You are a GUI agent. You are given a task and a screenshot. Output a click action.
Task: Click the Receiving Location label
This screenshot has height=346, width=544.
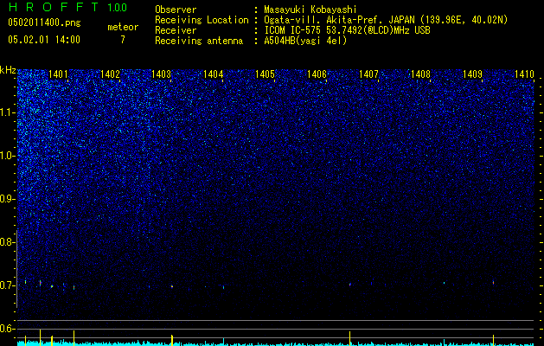pyautogui.click(x=202, y=21)
